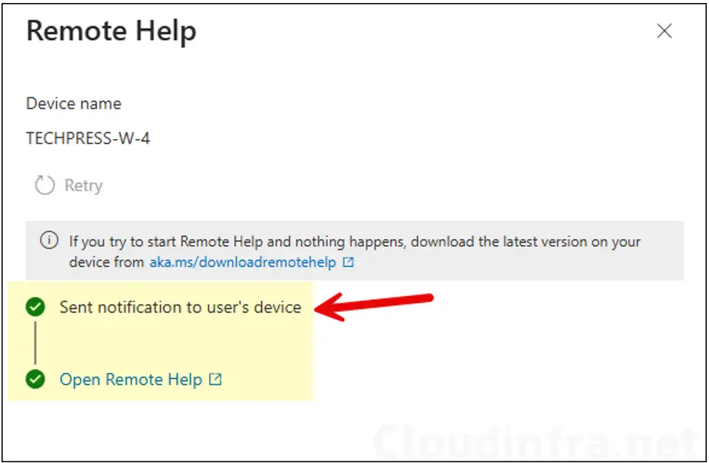The height and width of the screenshot is (463, 709).
Task: Click the Remote Help panel title
Action: 111,32
